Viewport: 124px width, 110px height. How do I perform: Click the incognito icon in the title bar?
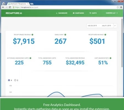point(4,4)
